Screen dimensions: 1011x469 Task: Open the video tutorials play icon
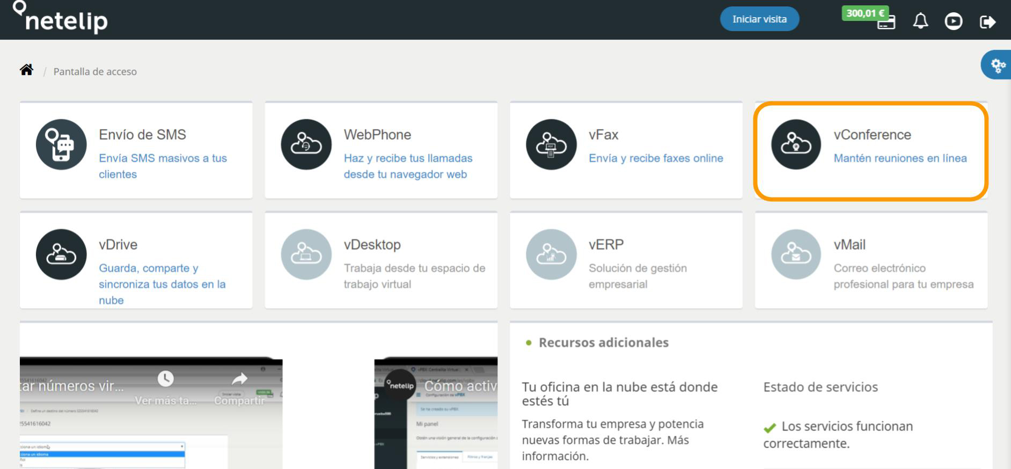(x=953, y=21)
